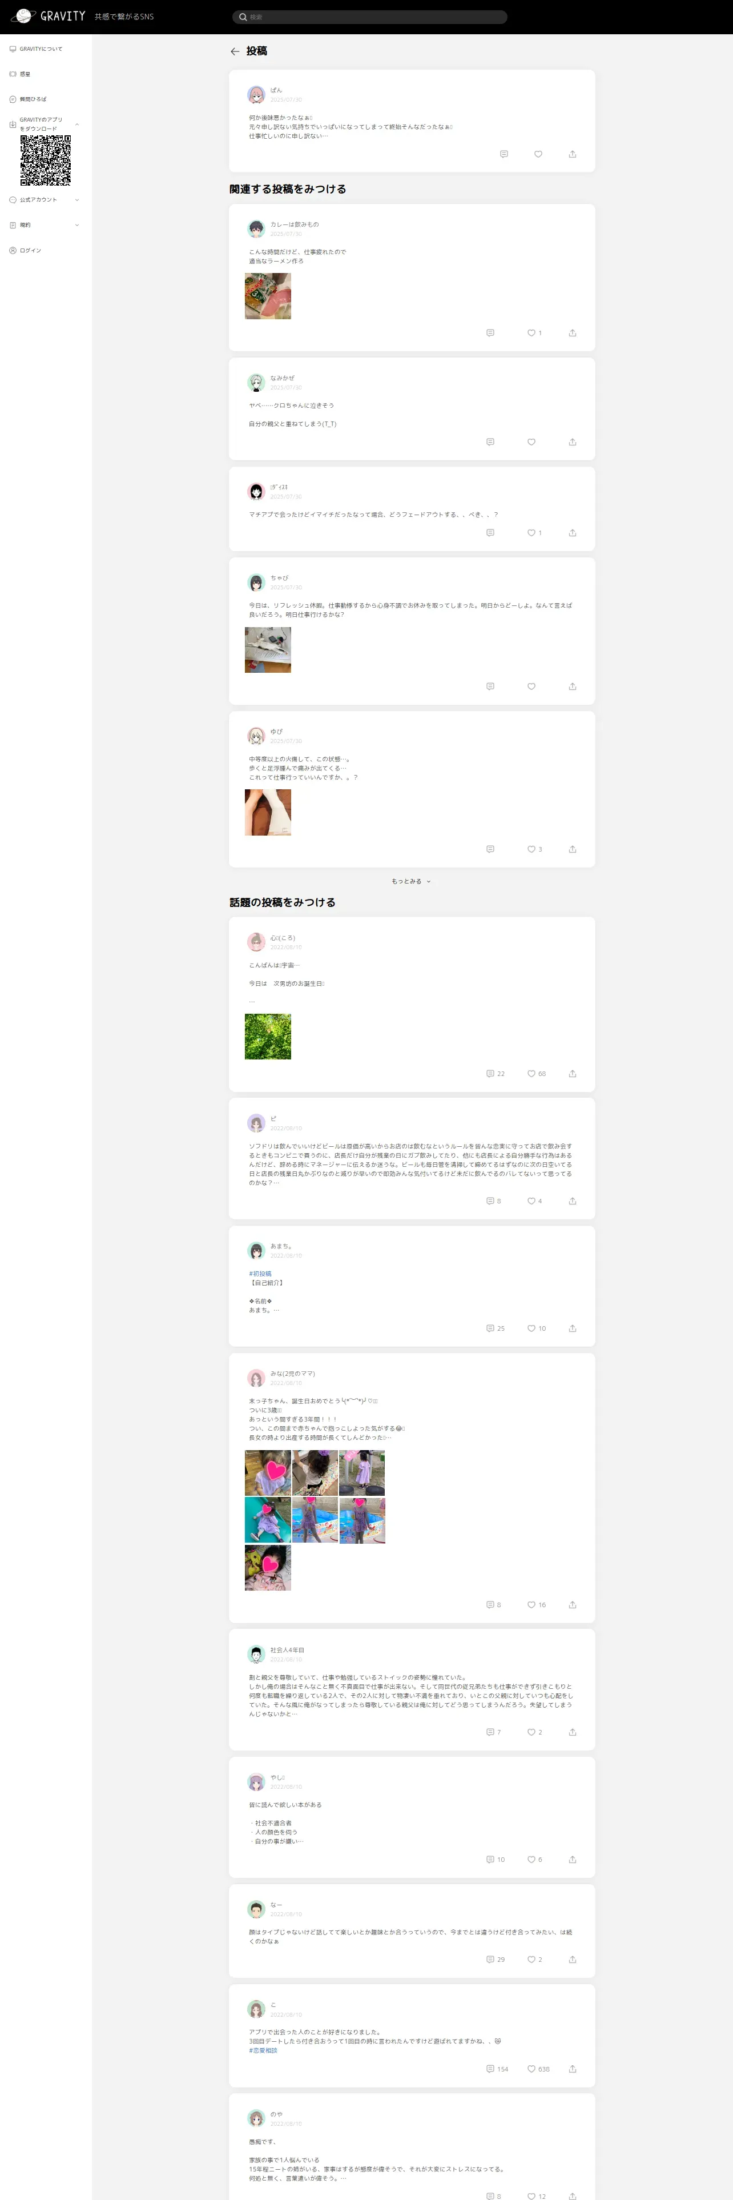Share 心(ころ)'s birthday post
This screenshot has height=2200, width=733.
click(x=573, y=1074)
